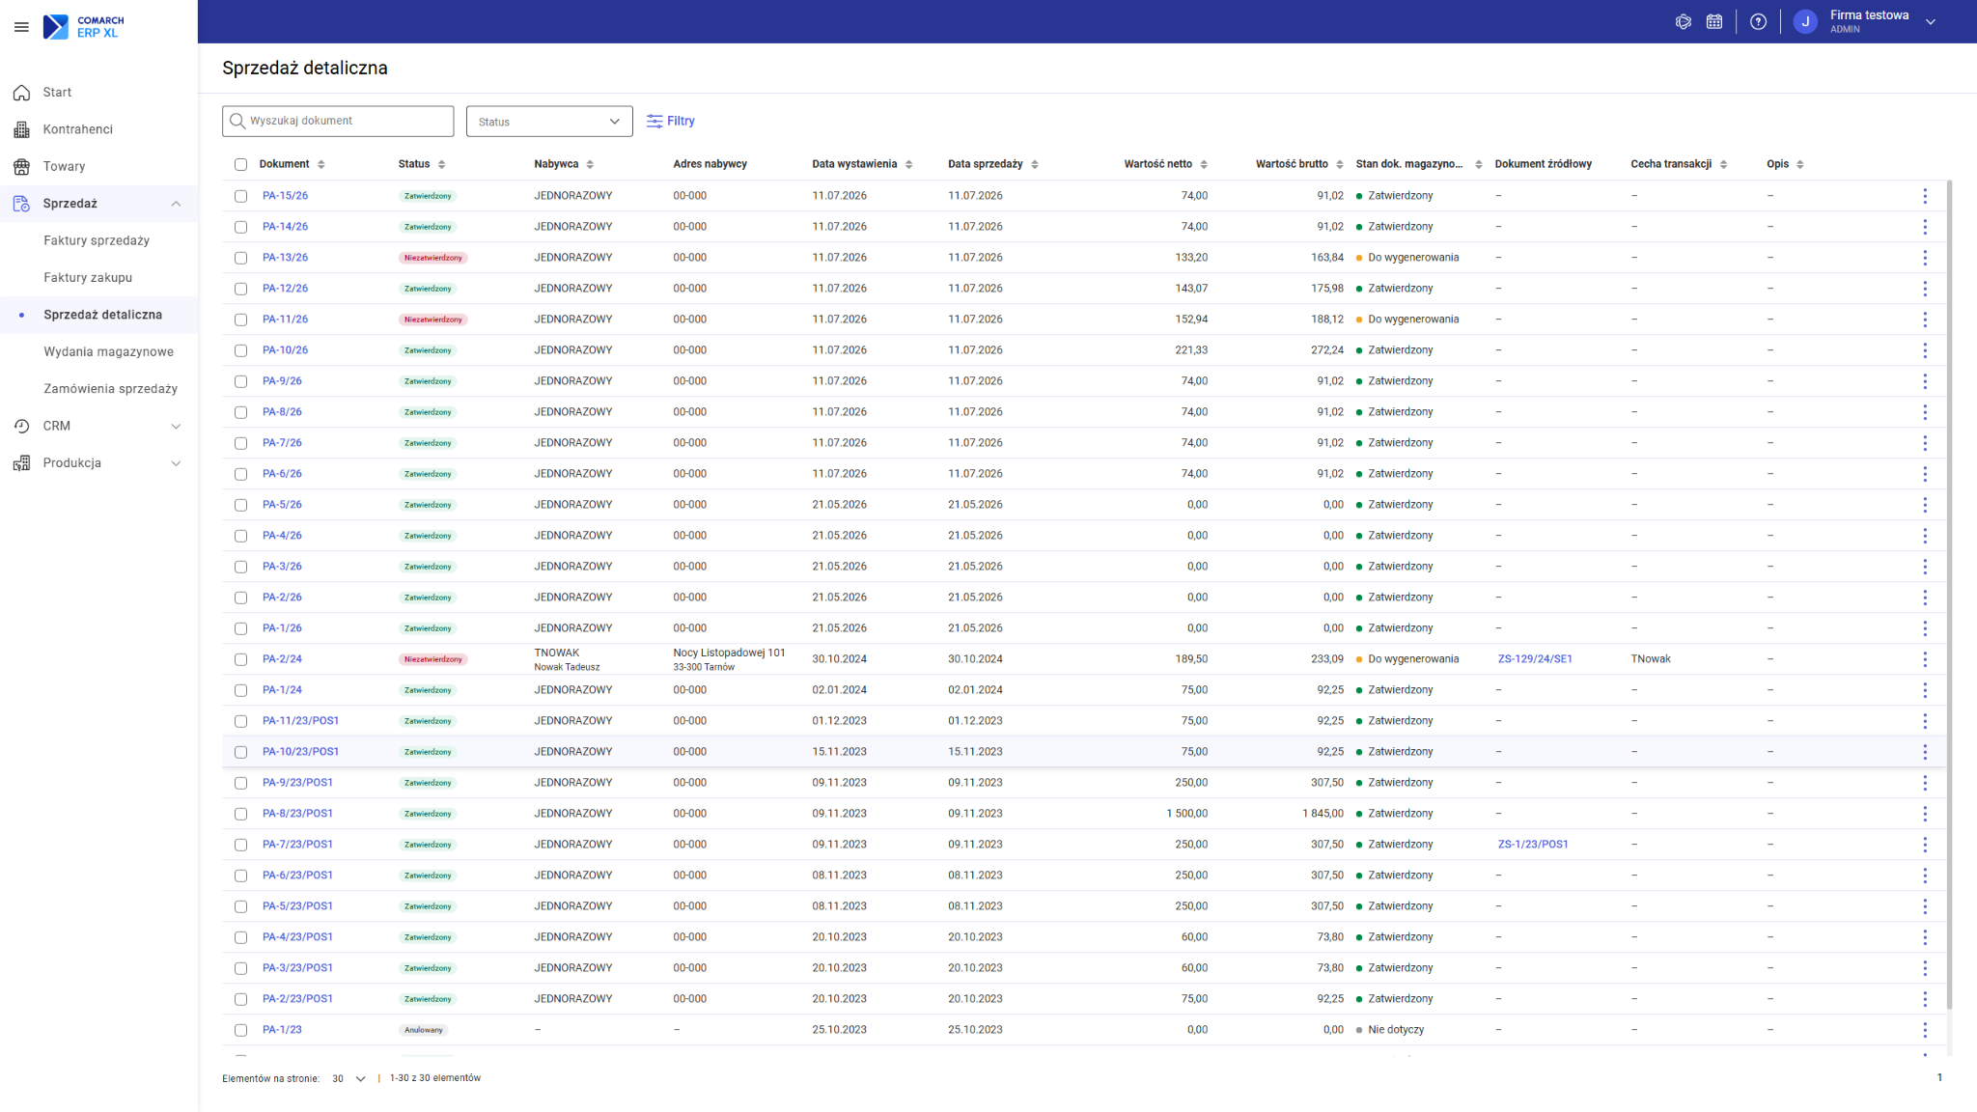
Task: Open the three-dot menu for PA-15/26
Action: (1925, 196)
